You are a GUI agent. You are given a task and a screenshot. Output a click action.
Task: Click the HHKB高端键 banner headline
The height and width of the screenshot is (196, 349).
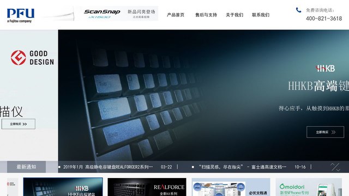(318, 86)
